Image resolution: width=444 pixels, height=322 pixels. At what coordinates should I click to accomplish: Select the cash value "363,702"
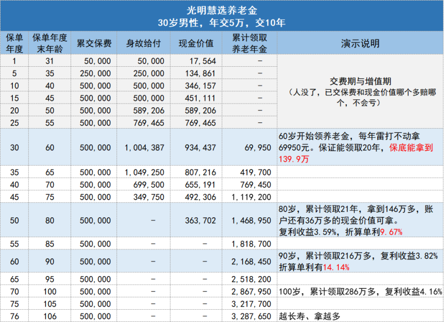pos(200,221)
